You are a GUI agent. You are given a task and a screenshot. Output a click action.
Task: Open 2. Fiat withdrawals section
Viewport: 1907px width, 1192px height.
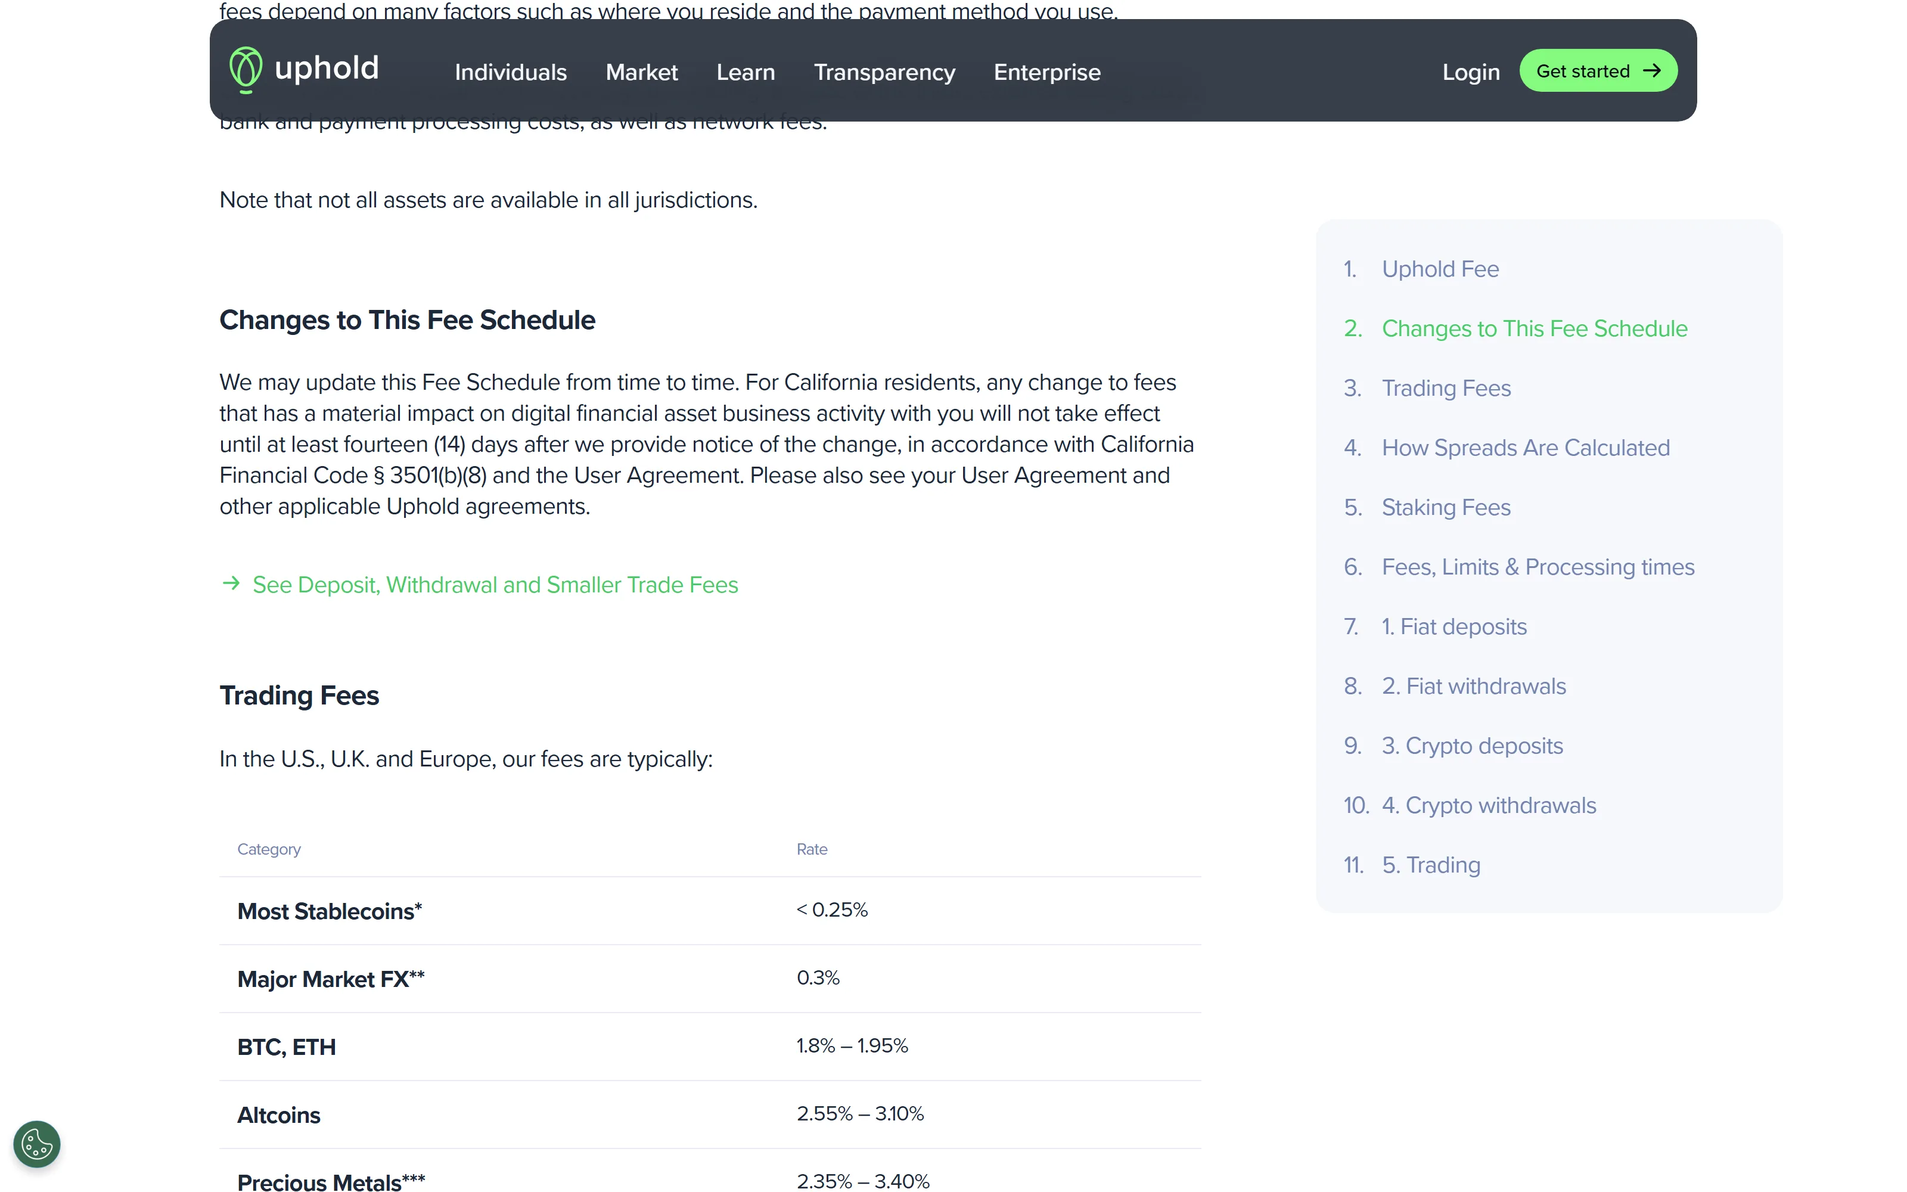(x=1474, y=686)
